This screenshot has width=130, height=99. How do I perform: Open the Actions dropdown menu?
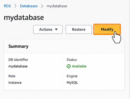[x=48, y=30]
